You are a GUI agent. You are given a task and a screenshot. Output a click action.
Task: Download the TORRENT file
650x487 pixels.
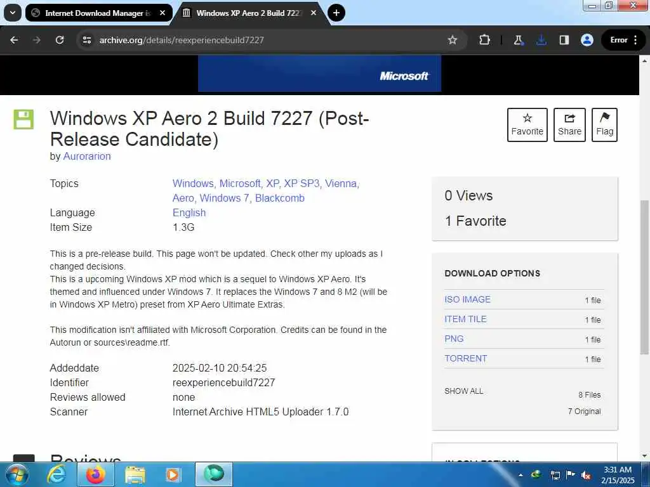[x=465, y=359]
